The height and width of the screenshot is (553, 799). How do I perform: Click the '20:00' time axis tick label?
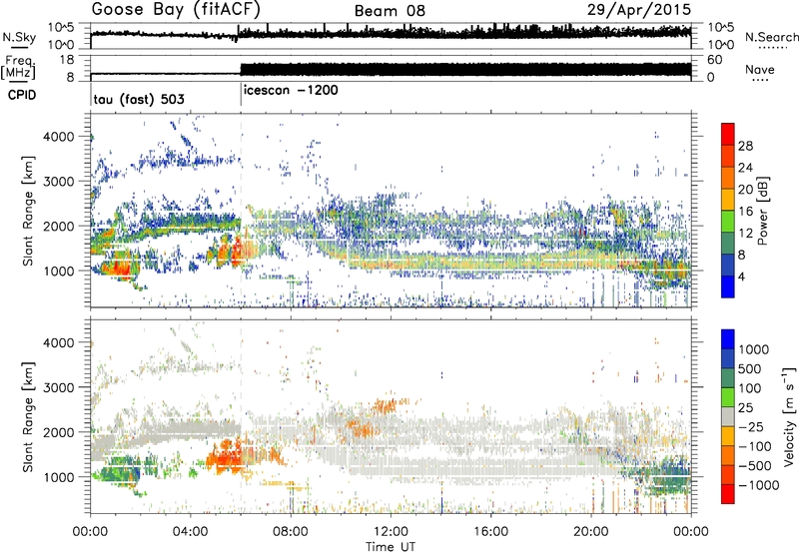pyautogui.click(x=590, y=532)
